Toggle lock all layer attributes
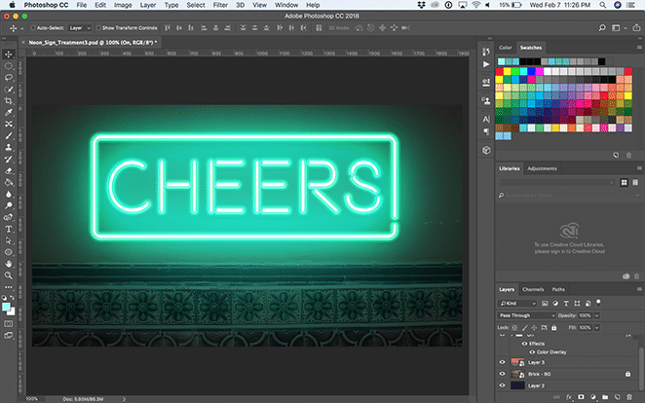Image resolution: width=645 pixels, height=403 pixels. (x=554, y=327)
